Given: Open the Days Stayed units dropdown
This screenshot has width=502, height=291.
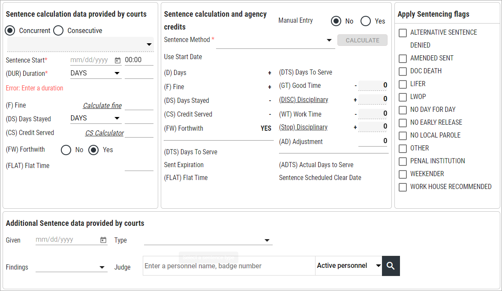Looking at the screenshot, I should [96, 118].
